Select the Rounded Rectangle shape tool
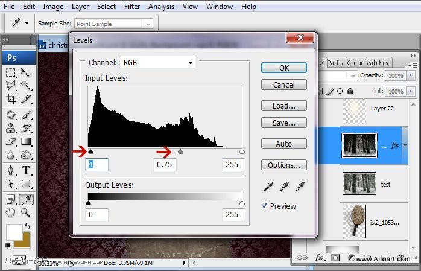 click(x=26, y=183)
